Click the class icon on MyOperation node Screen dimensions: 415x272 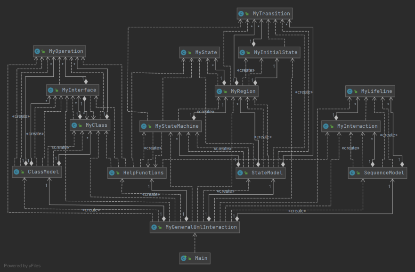click(37, 51)
